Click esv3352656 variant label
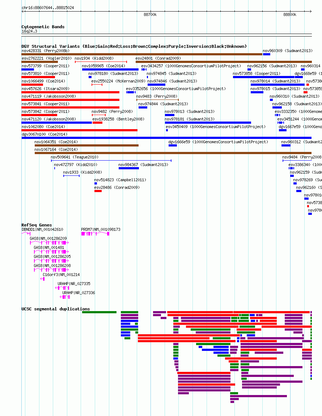Screen dimensions: 322x416 (x=176, y=89)
